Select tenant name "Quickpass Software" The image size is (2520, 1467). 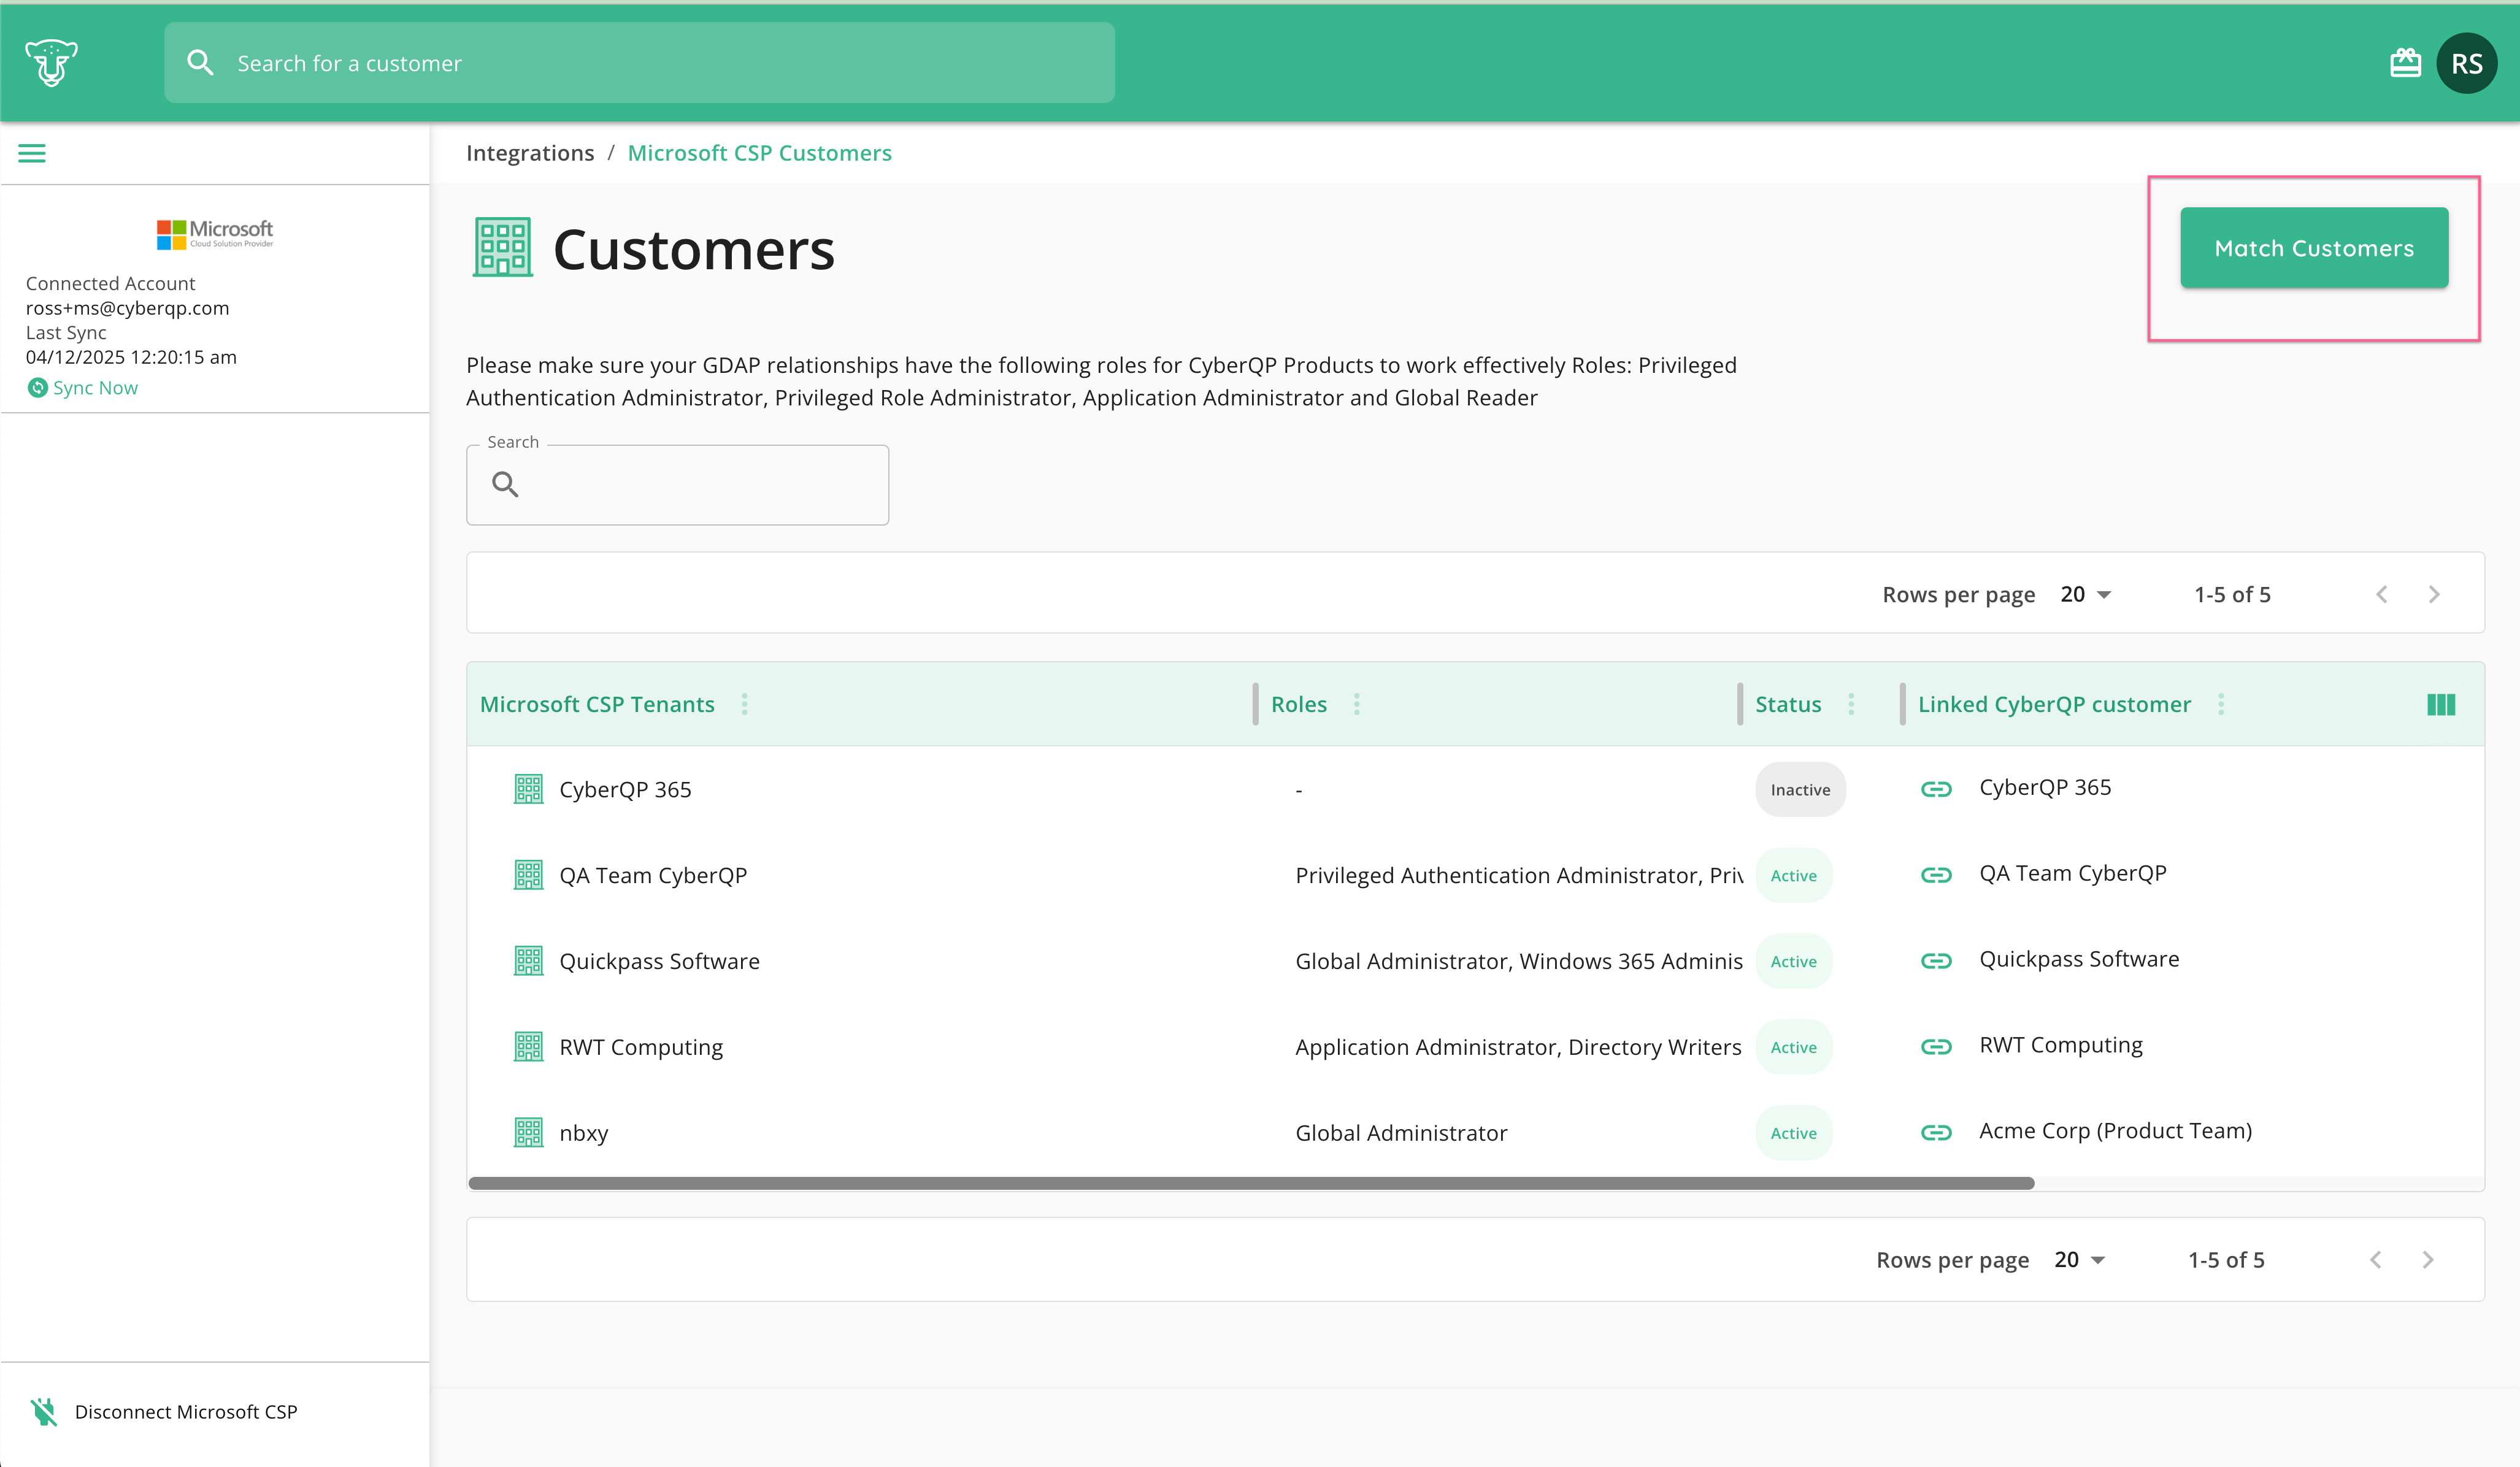pos(659,962)
